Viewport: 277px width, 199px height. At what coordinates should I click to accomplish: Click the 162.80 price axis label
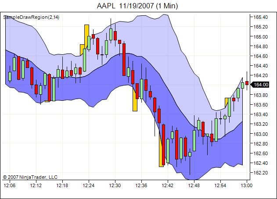(x=261, y=144)
